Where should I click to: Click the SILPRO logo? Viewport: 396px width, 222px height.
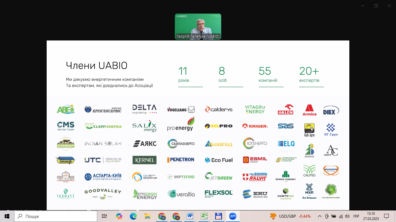[219, 126]
